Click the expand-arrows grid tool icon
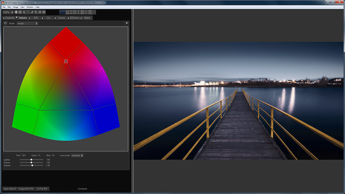 [20, 12]
